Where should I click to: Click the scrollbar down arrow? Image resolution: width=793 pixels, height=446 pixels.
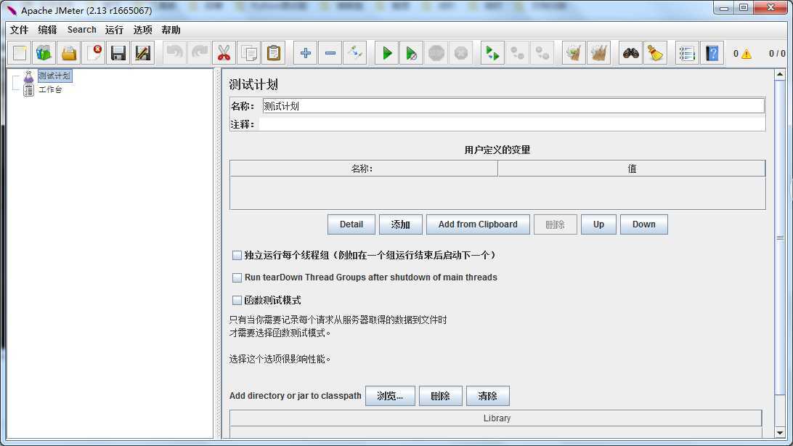pos(780,433)
